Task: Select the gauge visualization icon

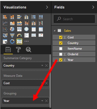Action: [x=19, y=35]
